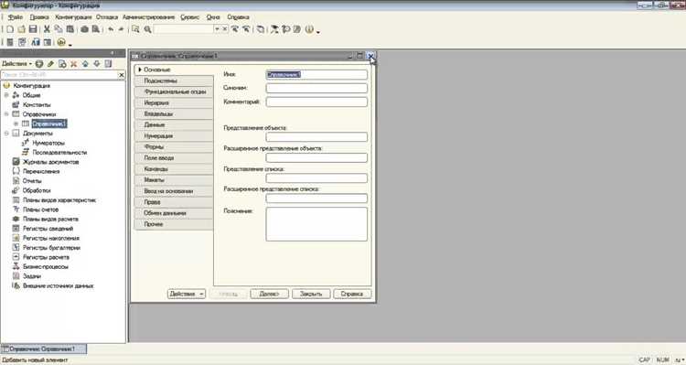686x365 pixels.
Task: Click the Open file toolbar icon
Action: 21,29
